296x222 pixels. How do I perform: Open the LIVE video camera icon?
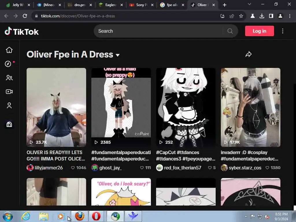pyautogui.click(x=9, y=92)
